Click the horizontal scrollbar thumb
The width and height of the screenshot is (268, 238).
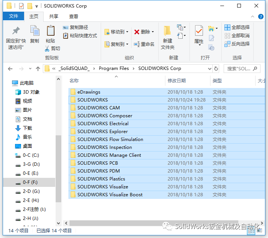(154, 223)
